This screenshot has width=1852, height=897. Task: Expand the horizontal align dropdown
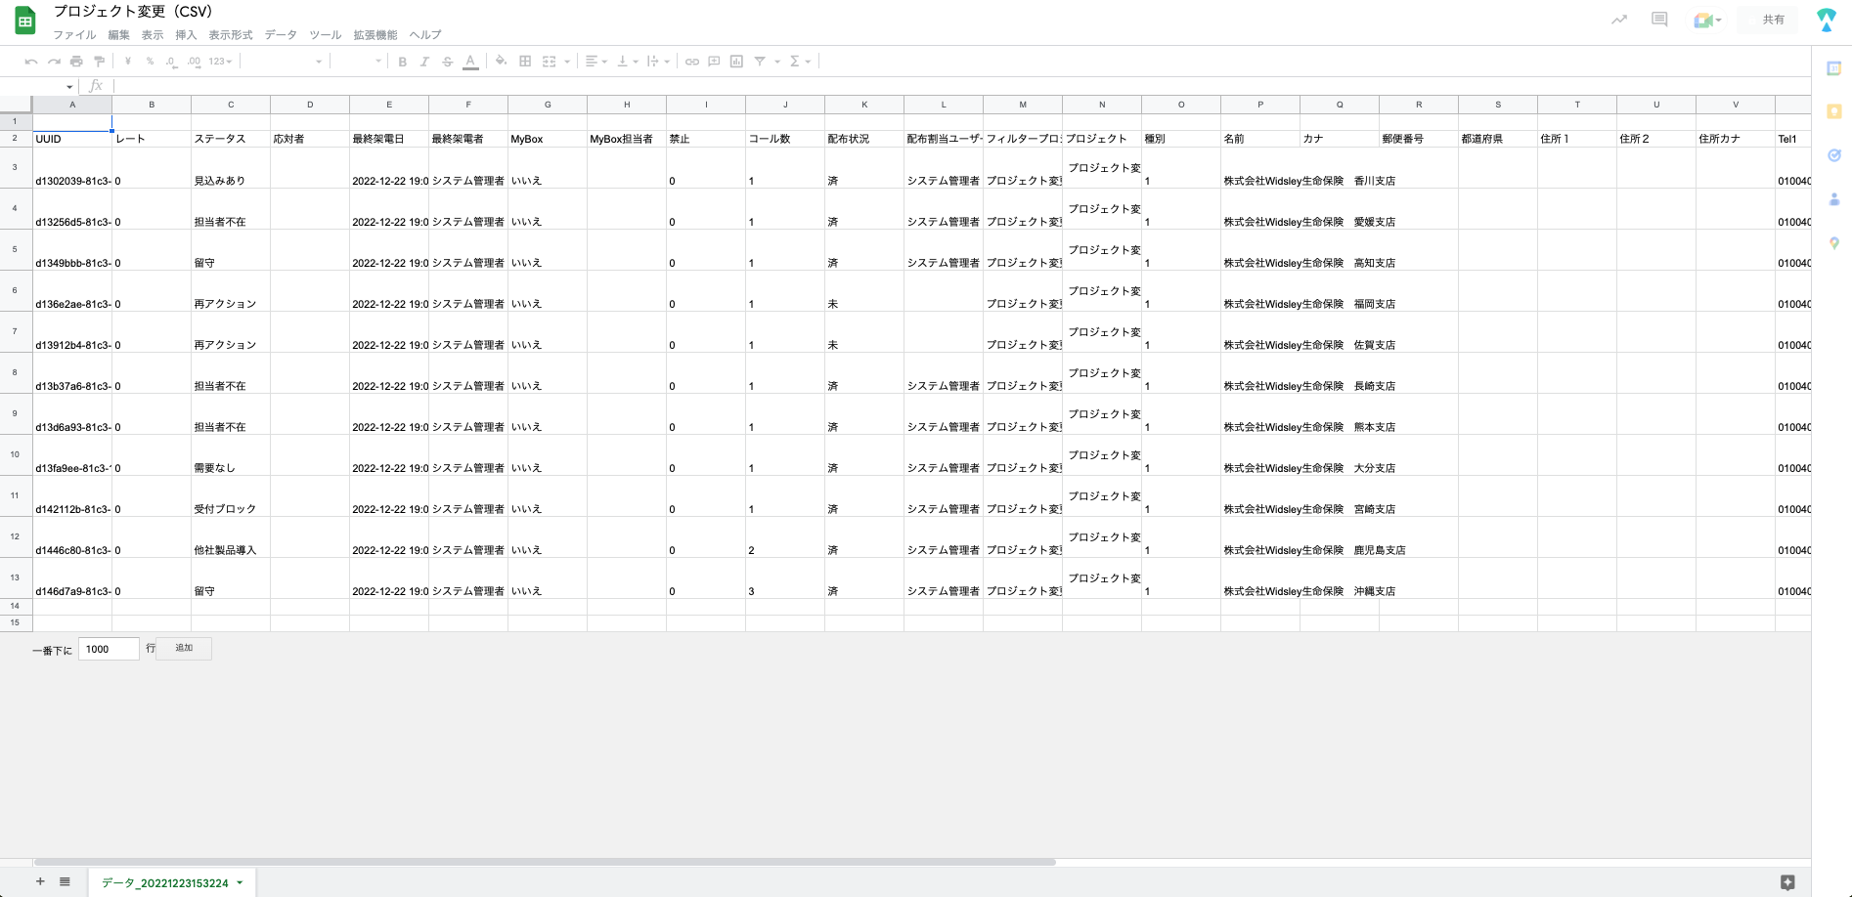click(595, 62)
